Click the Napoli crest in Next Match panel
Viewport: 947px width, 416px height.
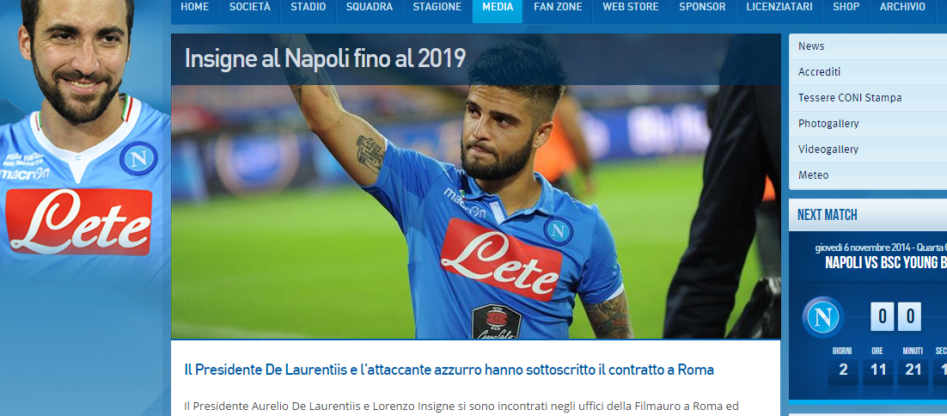pos(823,317)
